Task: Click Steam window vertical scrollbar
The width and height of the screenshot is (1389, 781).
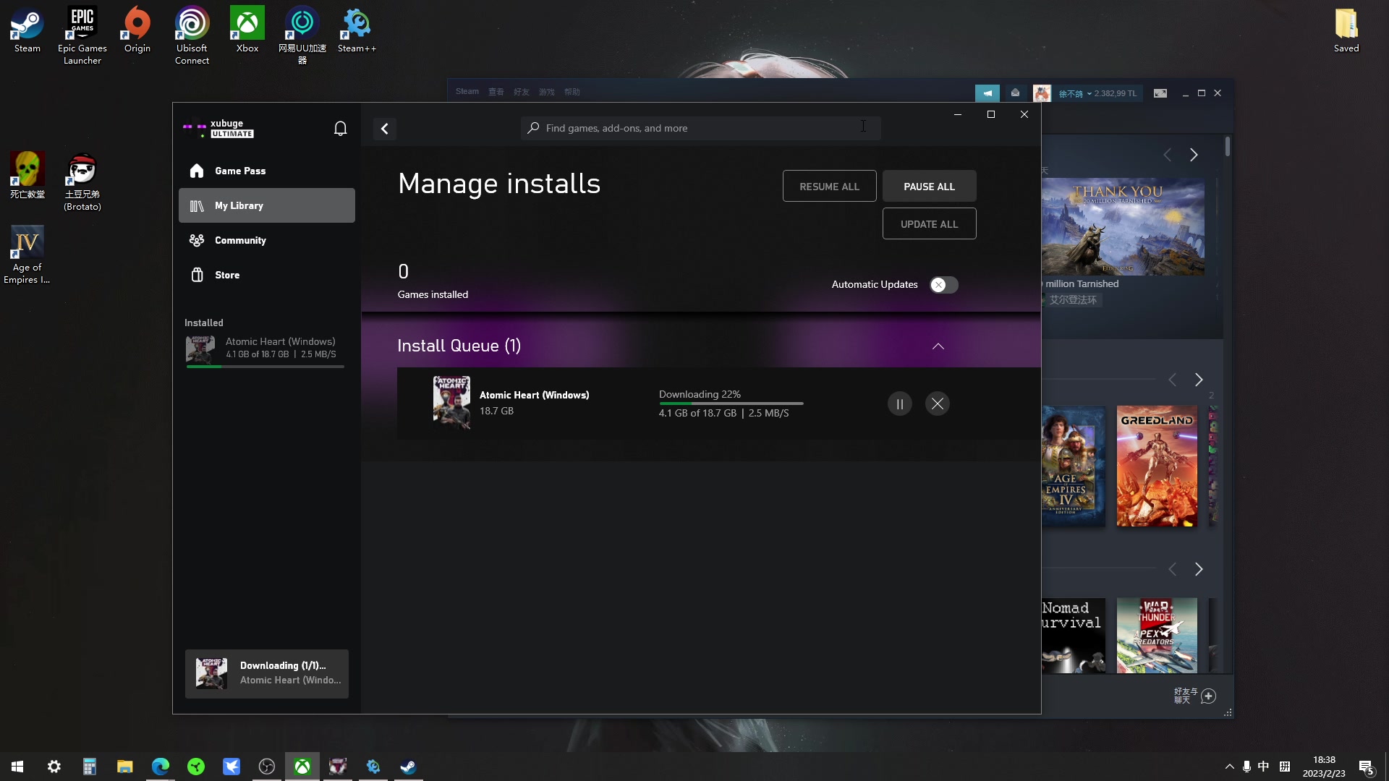Action: (x=1228, y=146)
